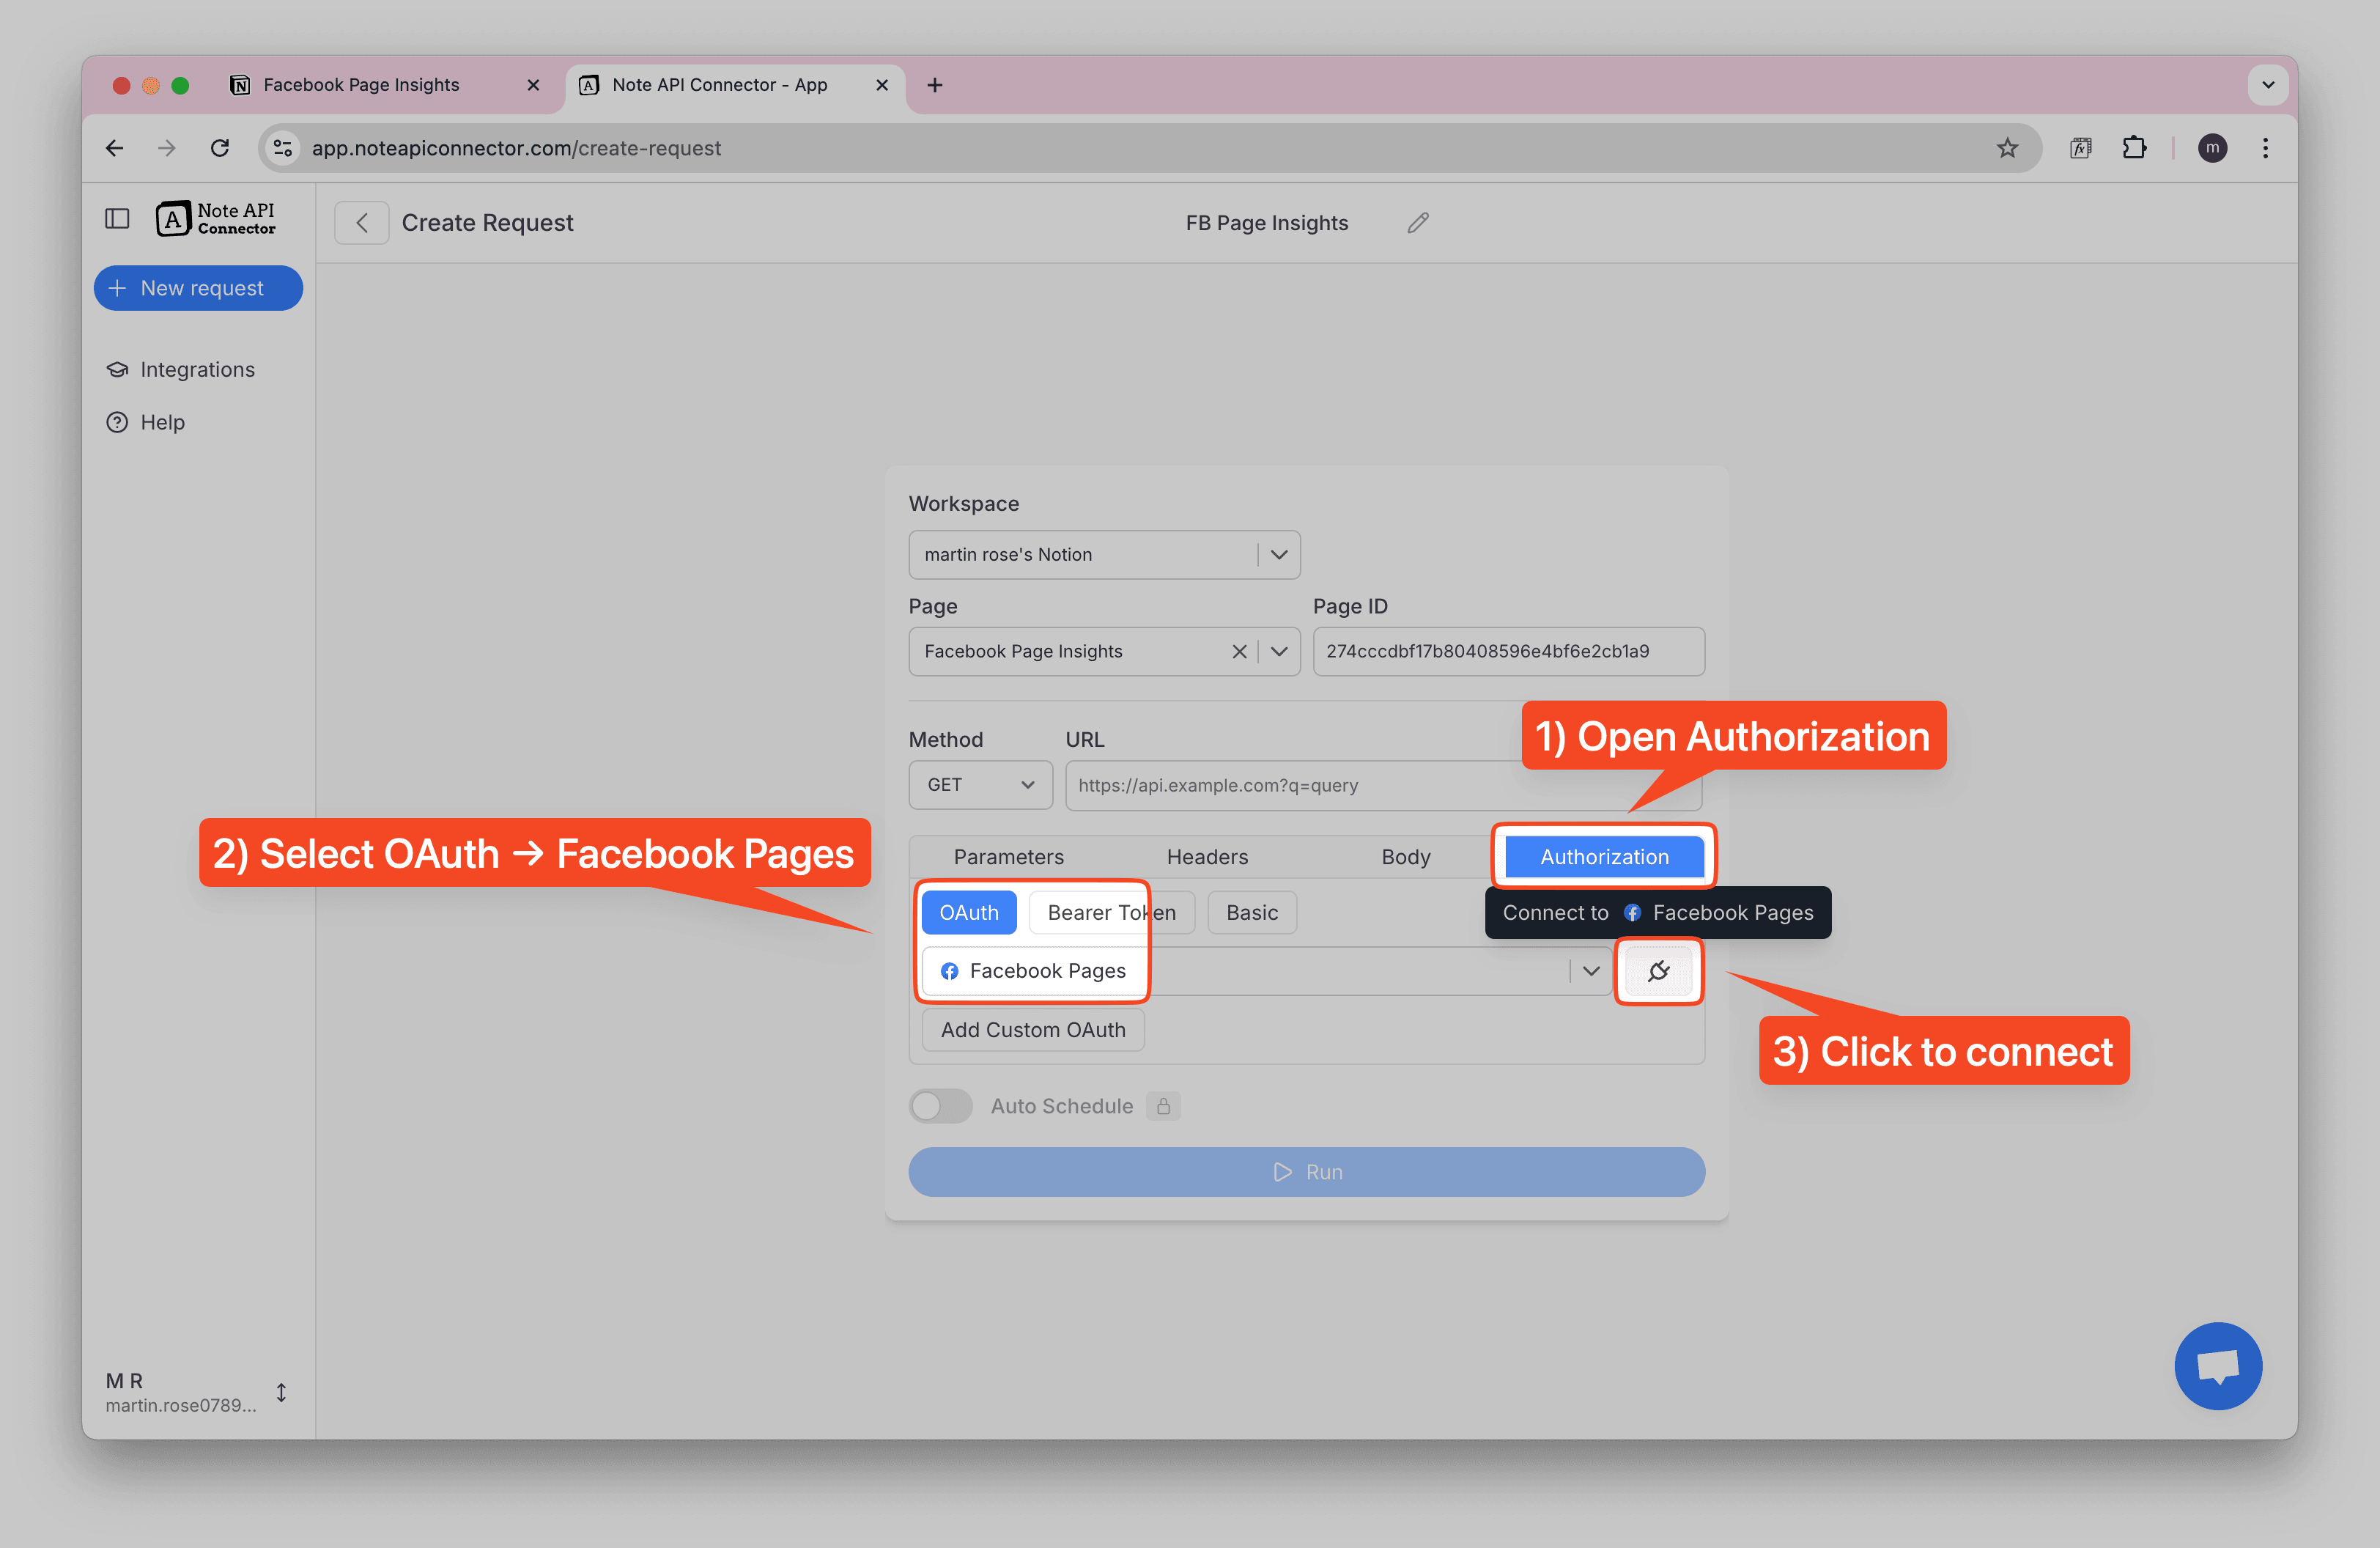2380x1548 pixels.
Task: Click the Page ID input field
Action: tap(1508, 652)
